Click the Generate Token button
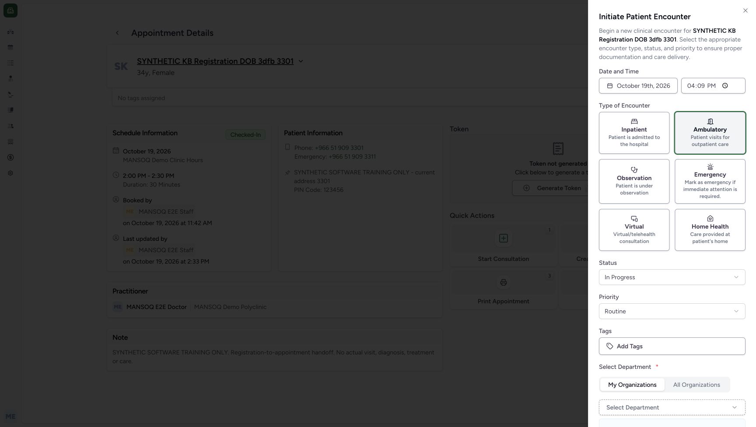Viewport: 756px width, 427px height. tap(553, 188)
